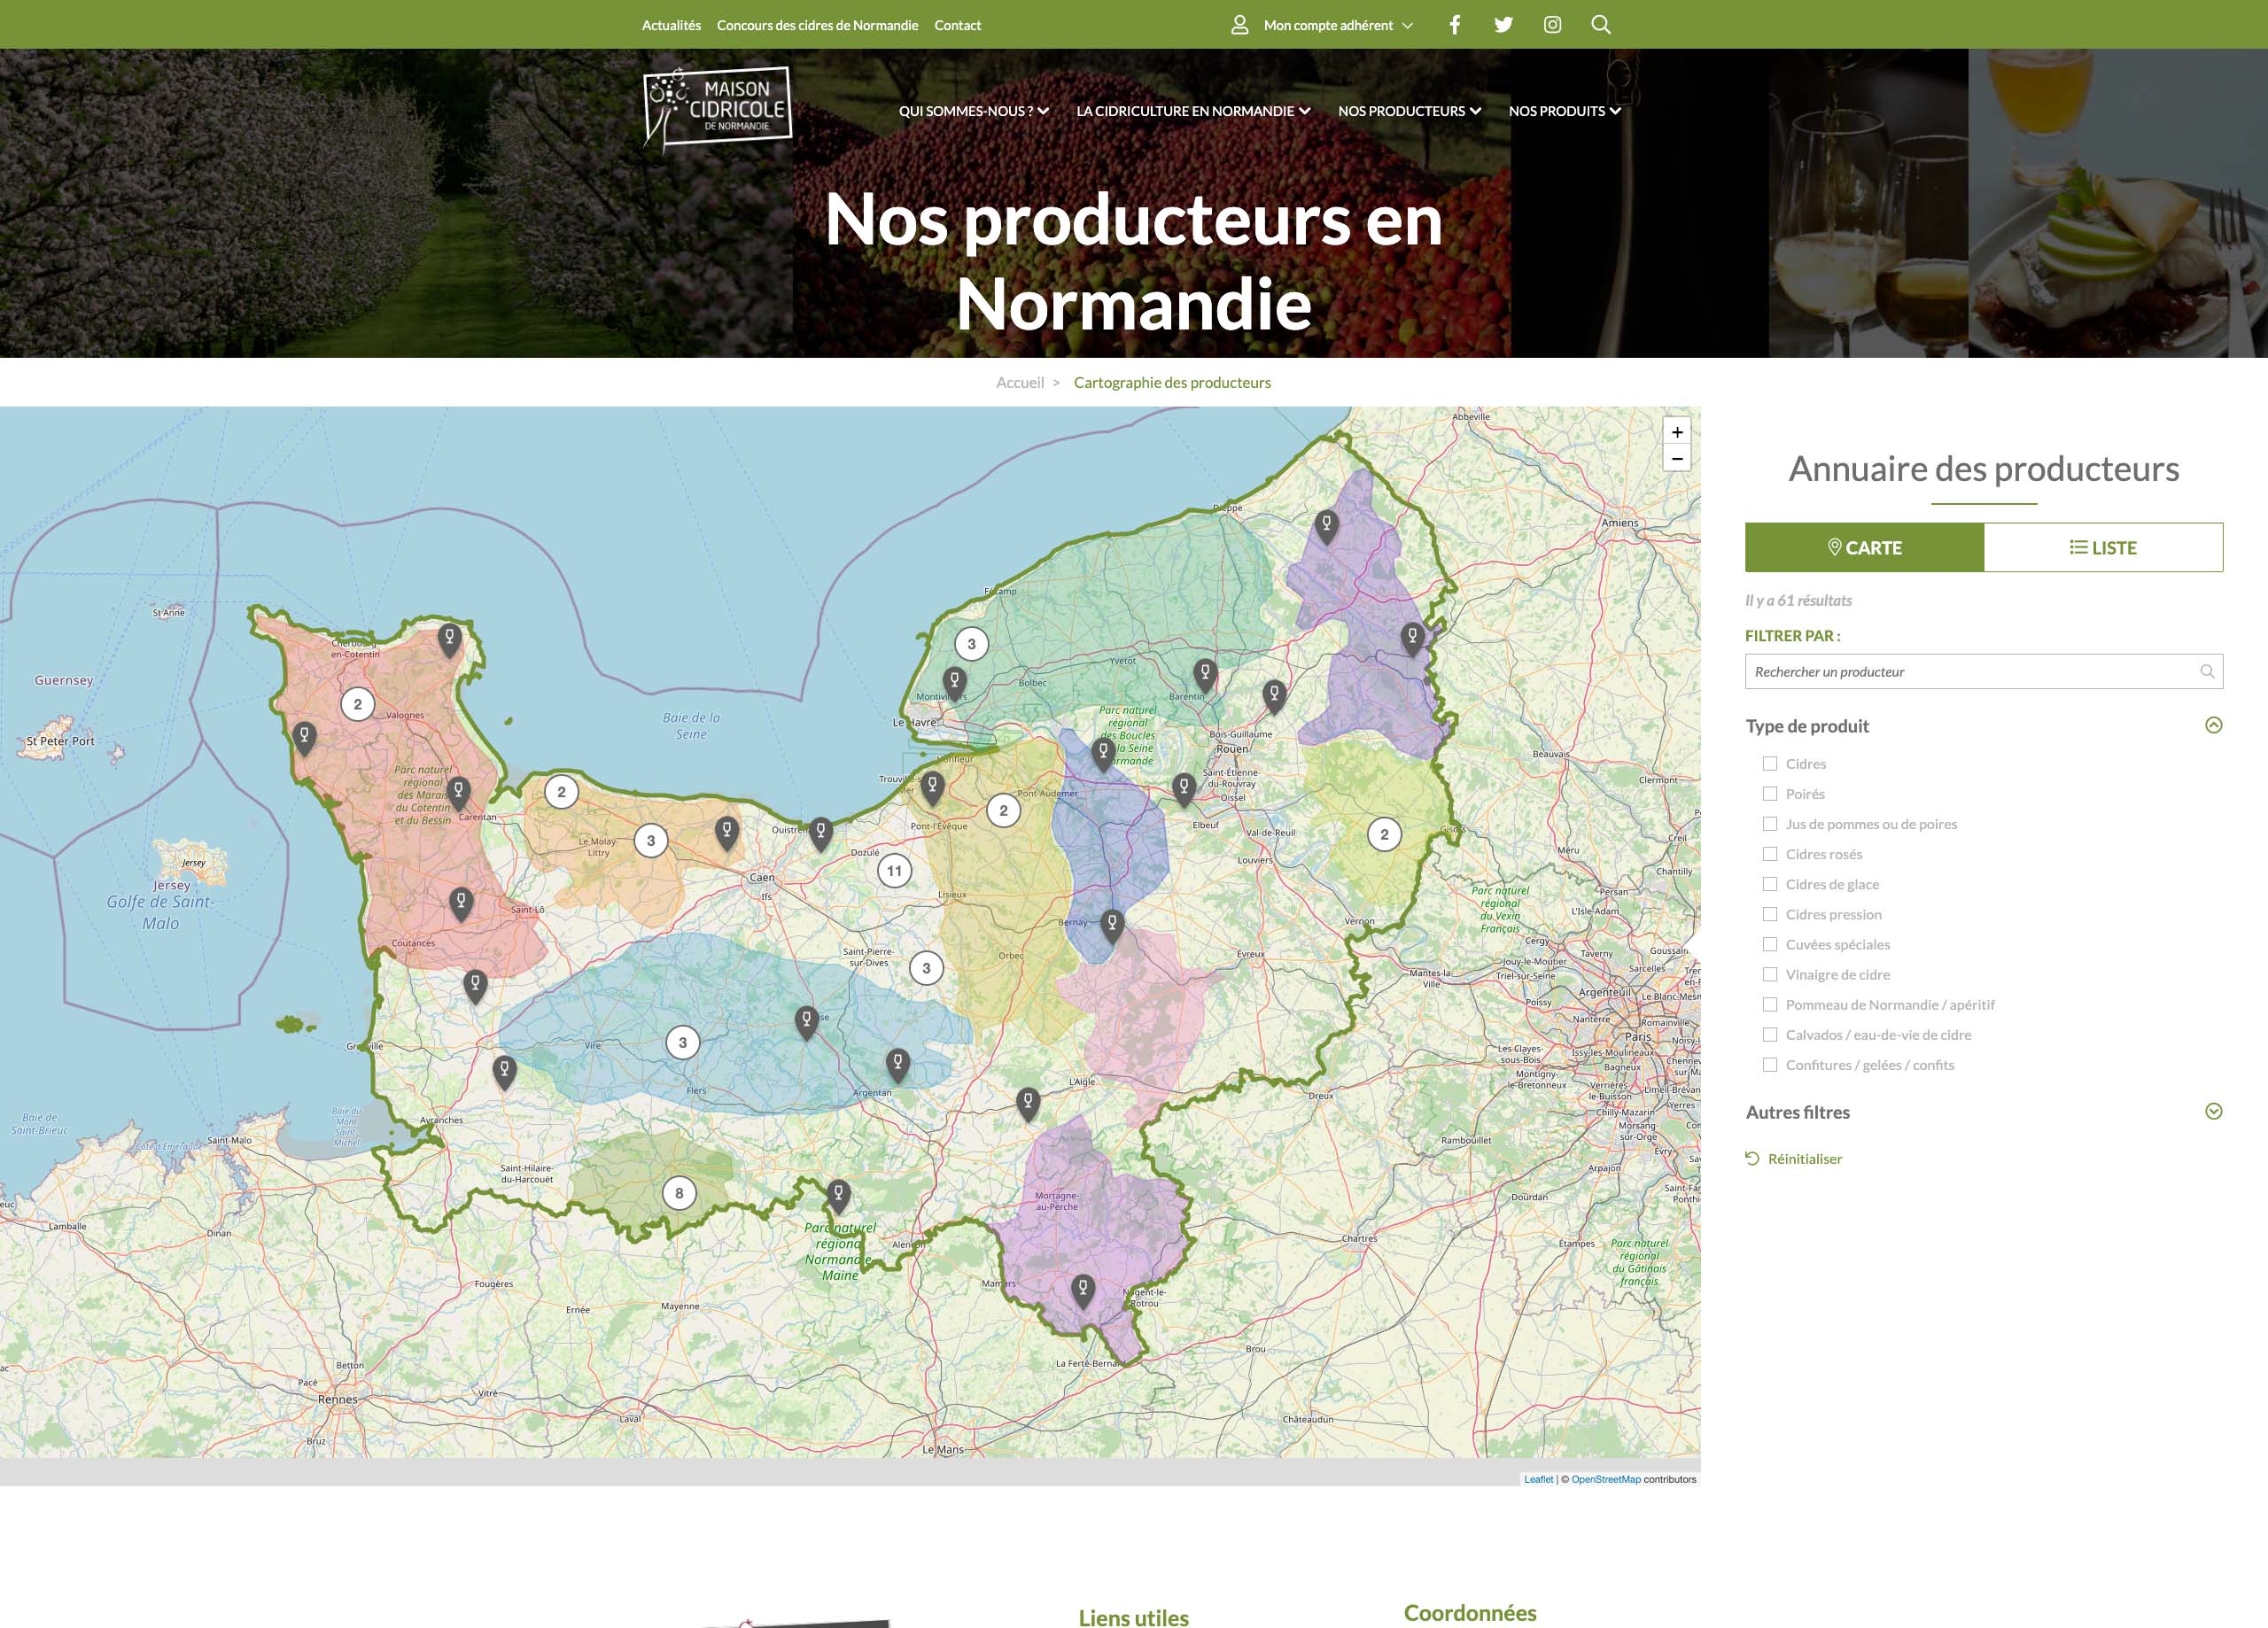Check Jus de pommes ou de poires

pyautogui.click(x=1769, y=824)
